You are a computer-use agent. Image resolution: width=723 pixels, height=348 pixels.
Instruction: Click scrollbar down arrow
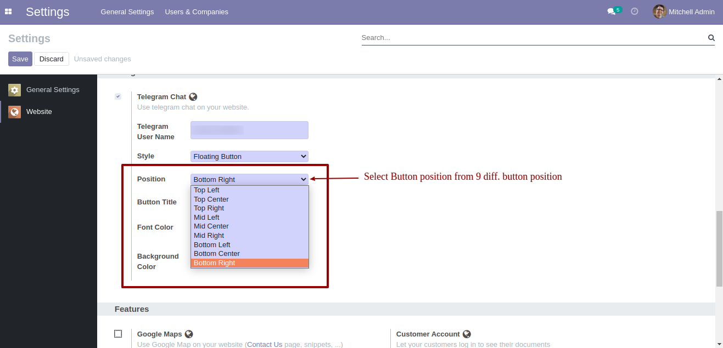[x=719, y=344]
